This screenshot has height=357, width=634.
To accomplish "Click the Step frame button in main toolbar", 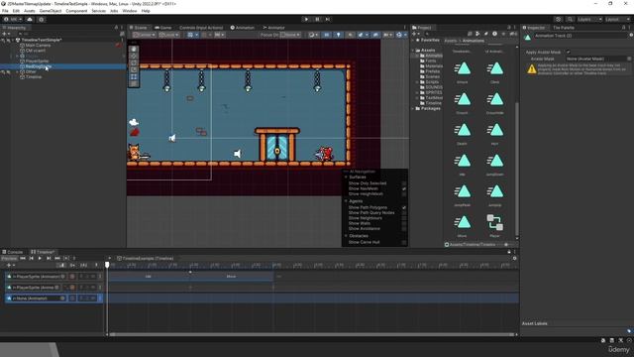I will point(328,19).
